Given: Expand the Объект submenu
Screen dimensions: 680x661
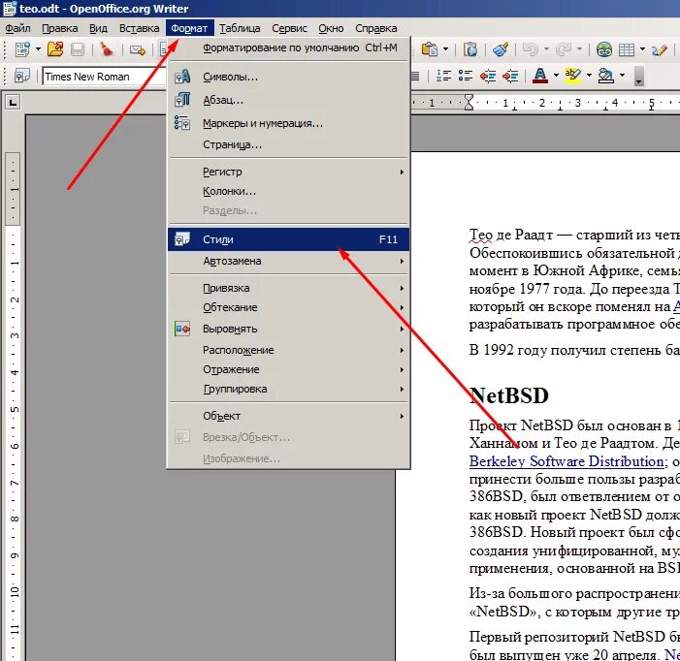Looking at the screenshot, I should (x=288, y=416).
